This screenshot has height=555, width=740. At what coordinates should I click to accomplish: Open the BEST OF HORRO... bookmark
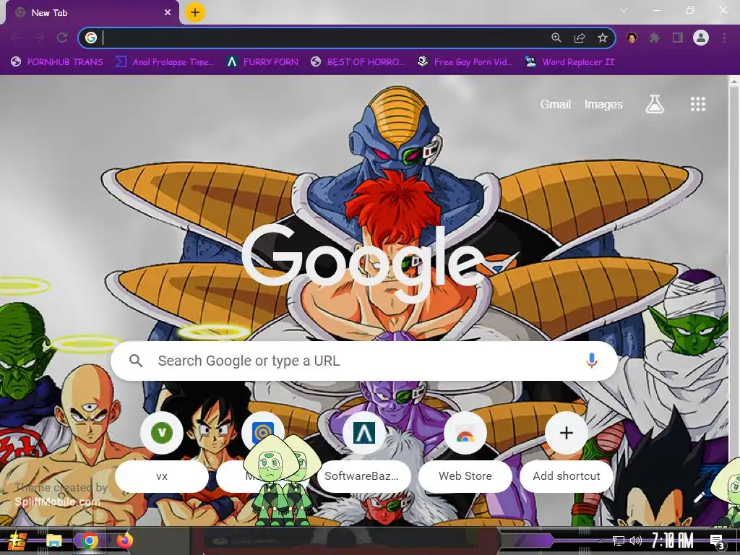[x=358, y=62]
